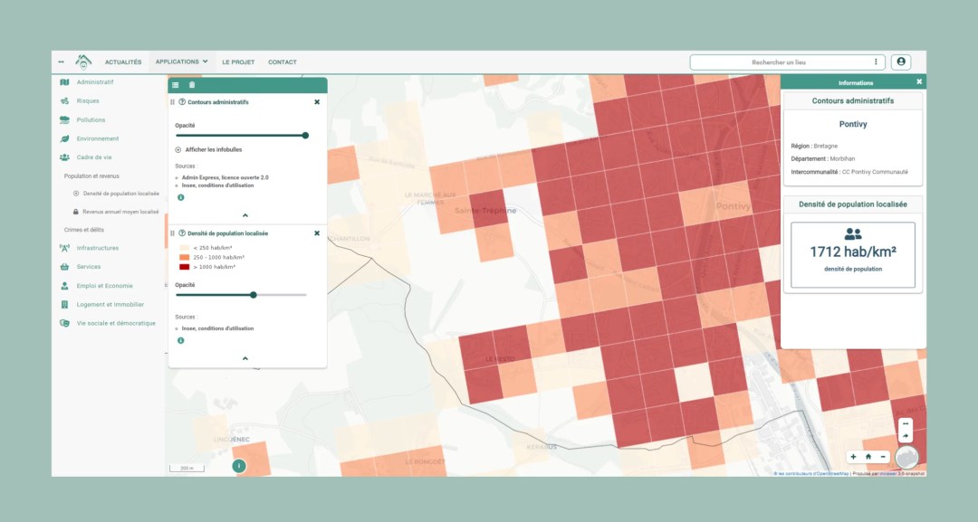Viewport: 978px width, 522px height.
Task: Open Insee link under Densité de population
Action: pos(217,328)
